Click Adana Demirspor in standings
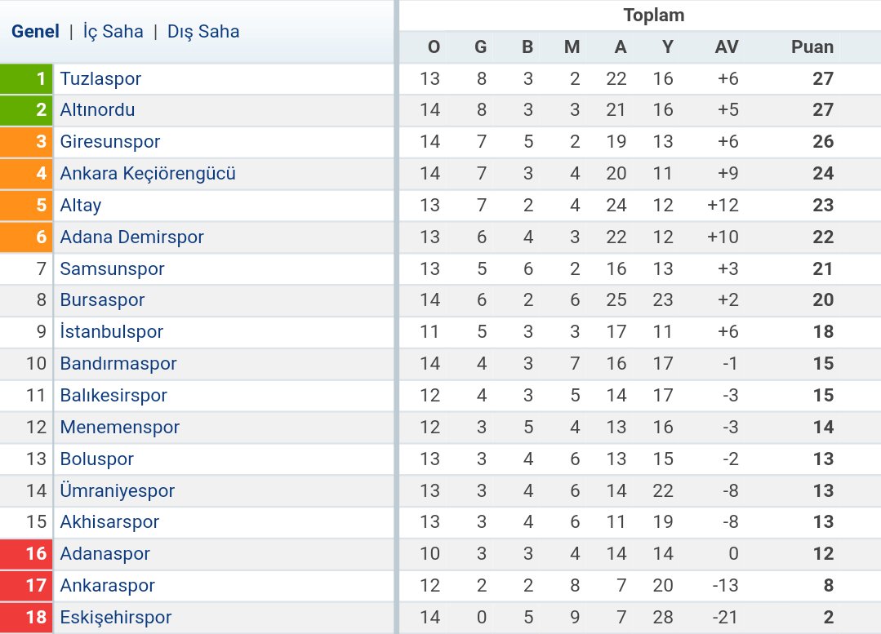The image size is (881, 634). (x=132, y=237)
